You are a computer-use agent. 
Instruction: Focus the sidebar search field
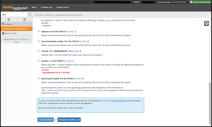(14, 14)
